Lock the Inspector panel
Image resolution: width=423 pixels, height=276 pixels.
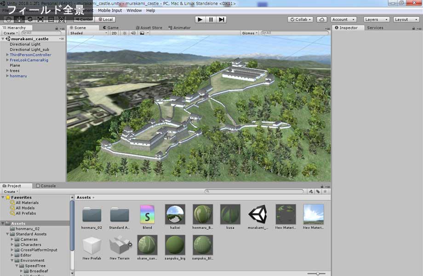pos(413,28)
